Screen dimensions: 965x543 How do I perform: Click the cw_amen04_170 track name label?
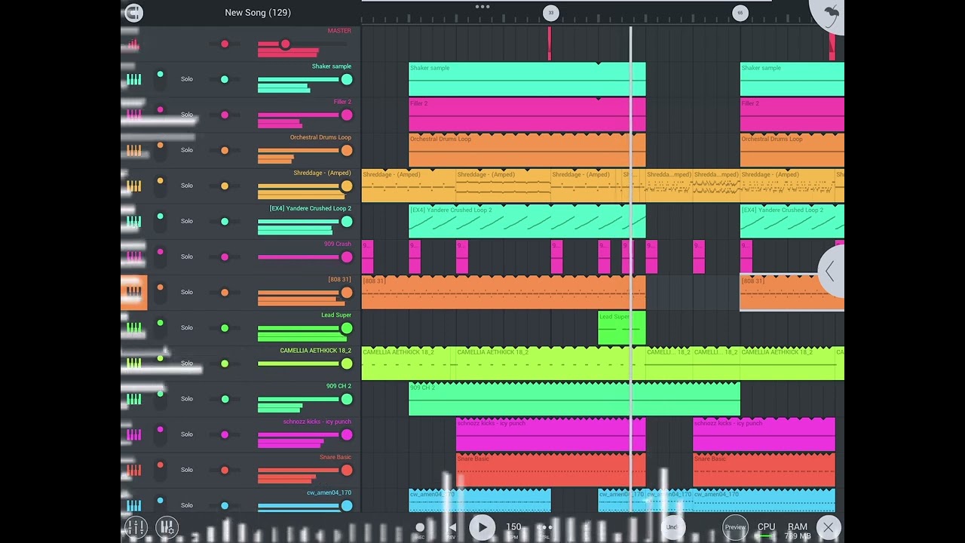[329, 492]
